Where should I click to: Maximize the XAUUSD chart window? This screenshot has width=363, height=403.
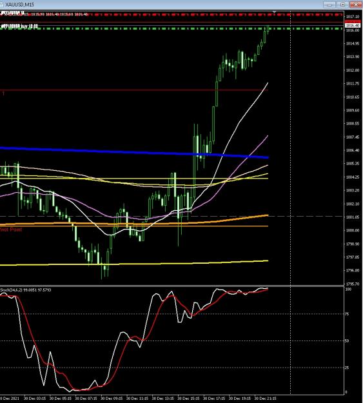343,5
